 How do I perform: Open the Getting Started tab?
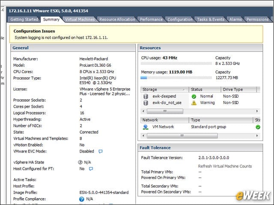[24, 19]
